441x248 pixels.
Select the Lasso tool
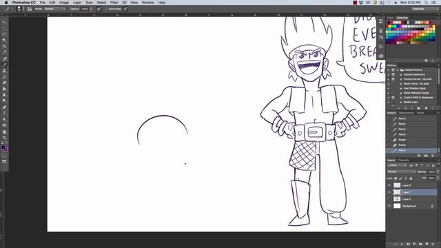point(4,34)
